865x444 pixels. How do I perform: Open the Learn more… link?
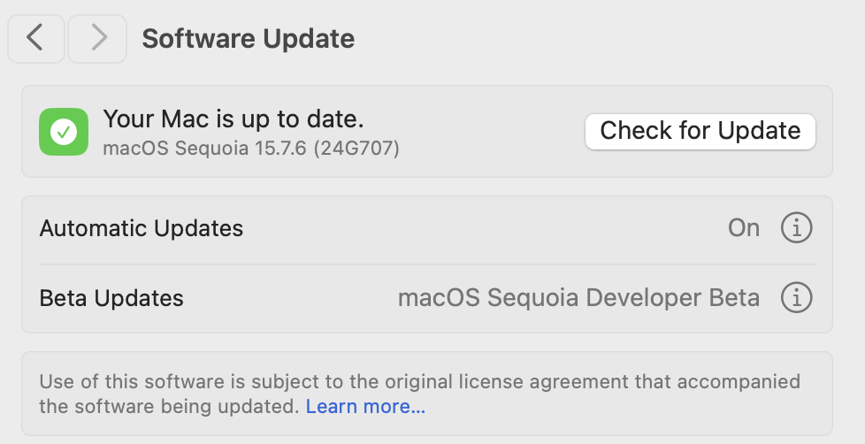(365, 407)
